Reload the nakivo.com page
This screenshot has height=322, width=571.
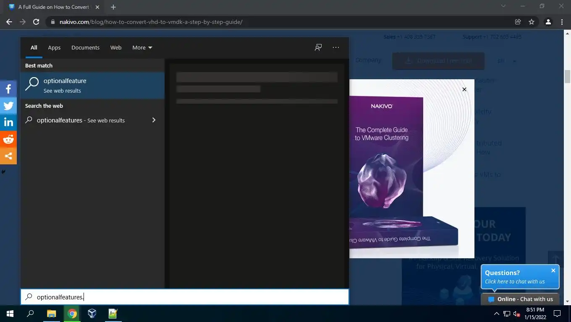(x=36, y=22)
